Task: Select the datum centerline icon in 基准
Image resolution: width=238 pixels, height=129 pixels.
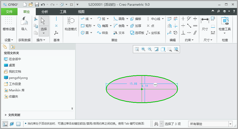Action: tap(56, 19)
